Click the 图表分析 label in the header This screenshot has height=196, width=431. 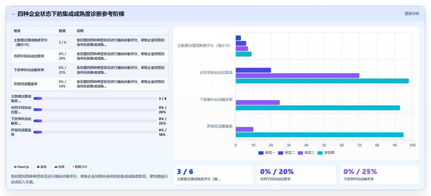point(412,14)
